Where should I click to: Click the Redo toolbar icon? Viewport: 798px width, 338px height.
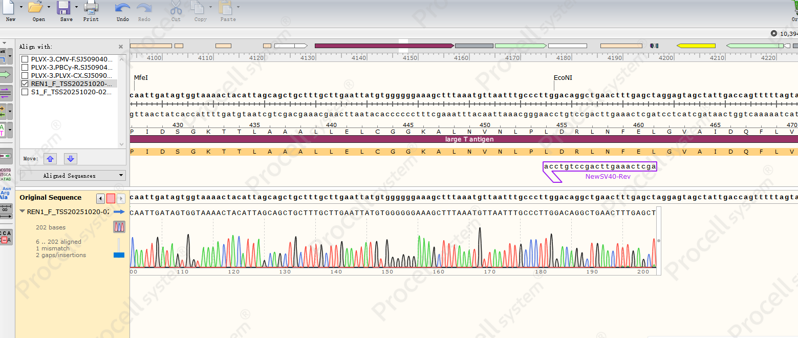[144, 8]
